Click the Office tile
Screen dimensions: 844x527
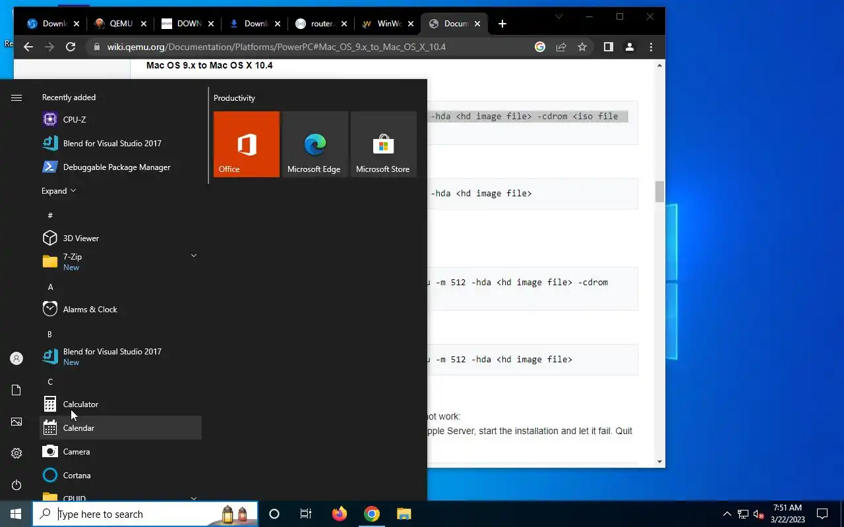[x=247, y=144]
